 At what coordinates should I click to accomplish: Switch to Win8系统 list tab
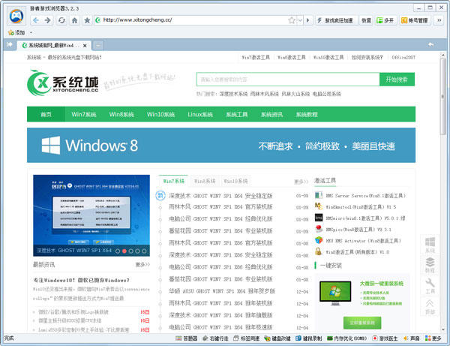coord(205,181)
